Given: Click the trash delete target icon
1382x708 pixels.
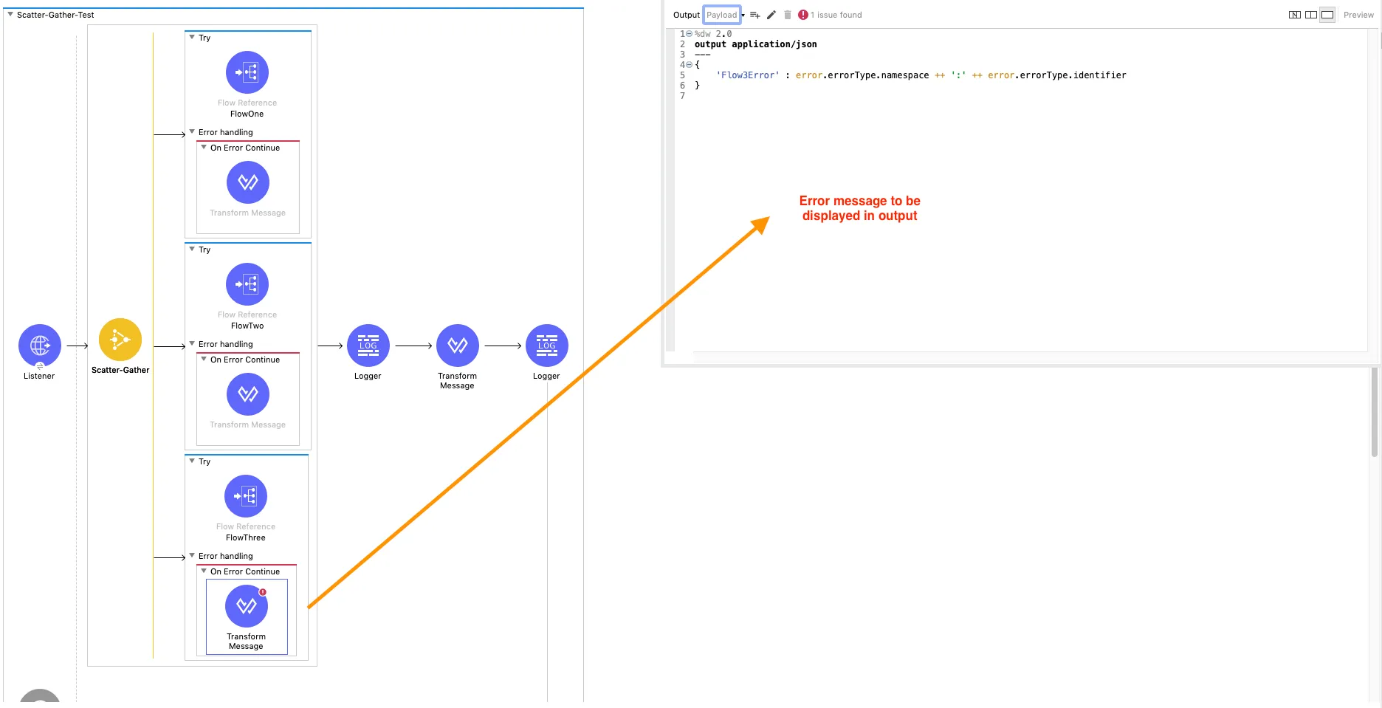Looking at the screenshot, I should coord(788,15).
